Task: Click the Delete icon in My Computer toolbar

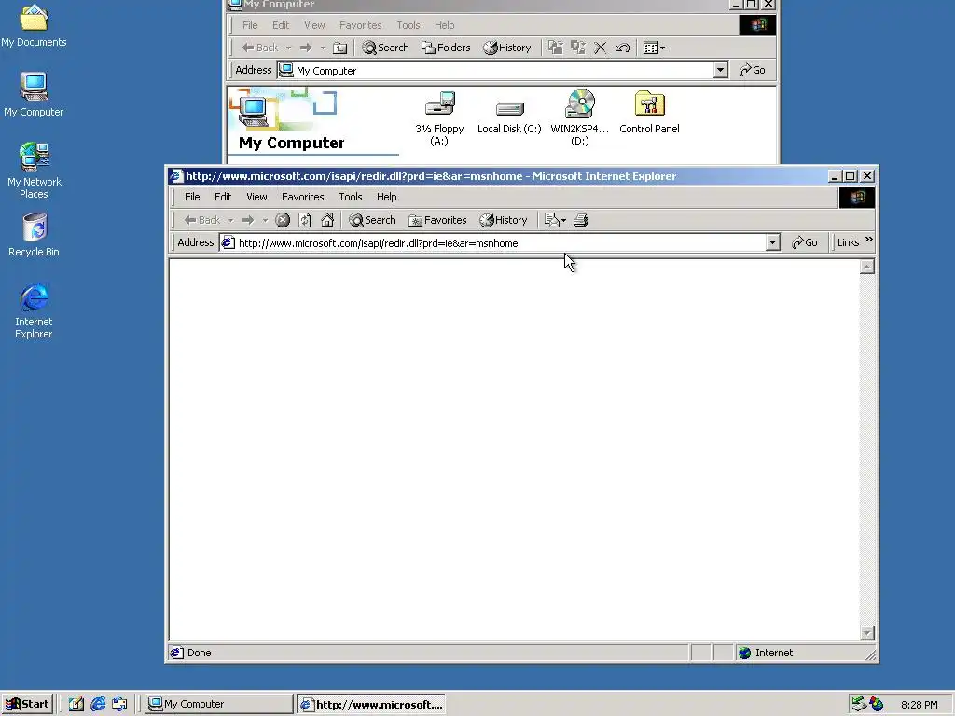Action: pyautogui.click(x=600, y=48)
